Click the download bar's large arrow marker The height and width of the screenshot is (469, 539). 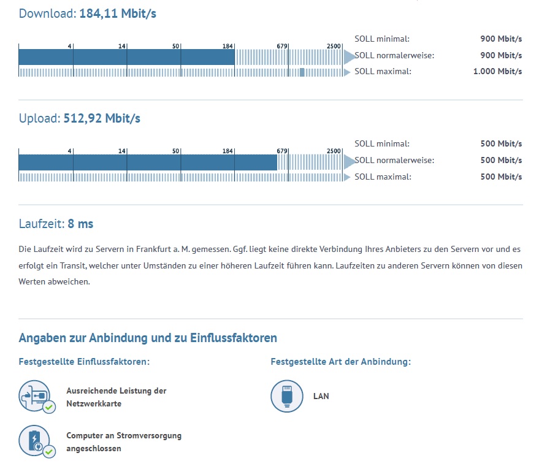(x=349, y=56)
